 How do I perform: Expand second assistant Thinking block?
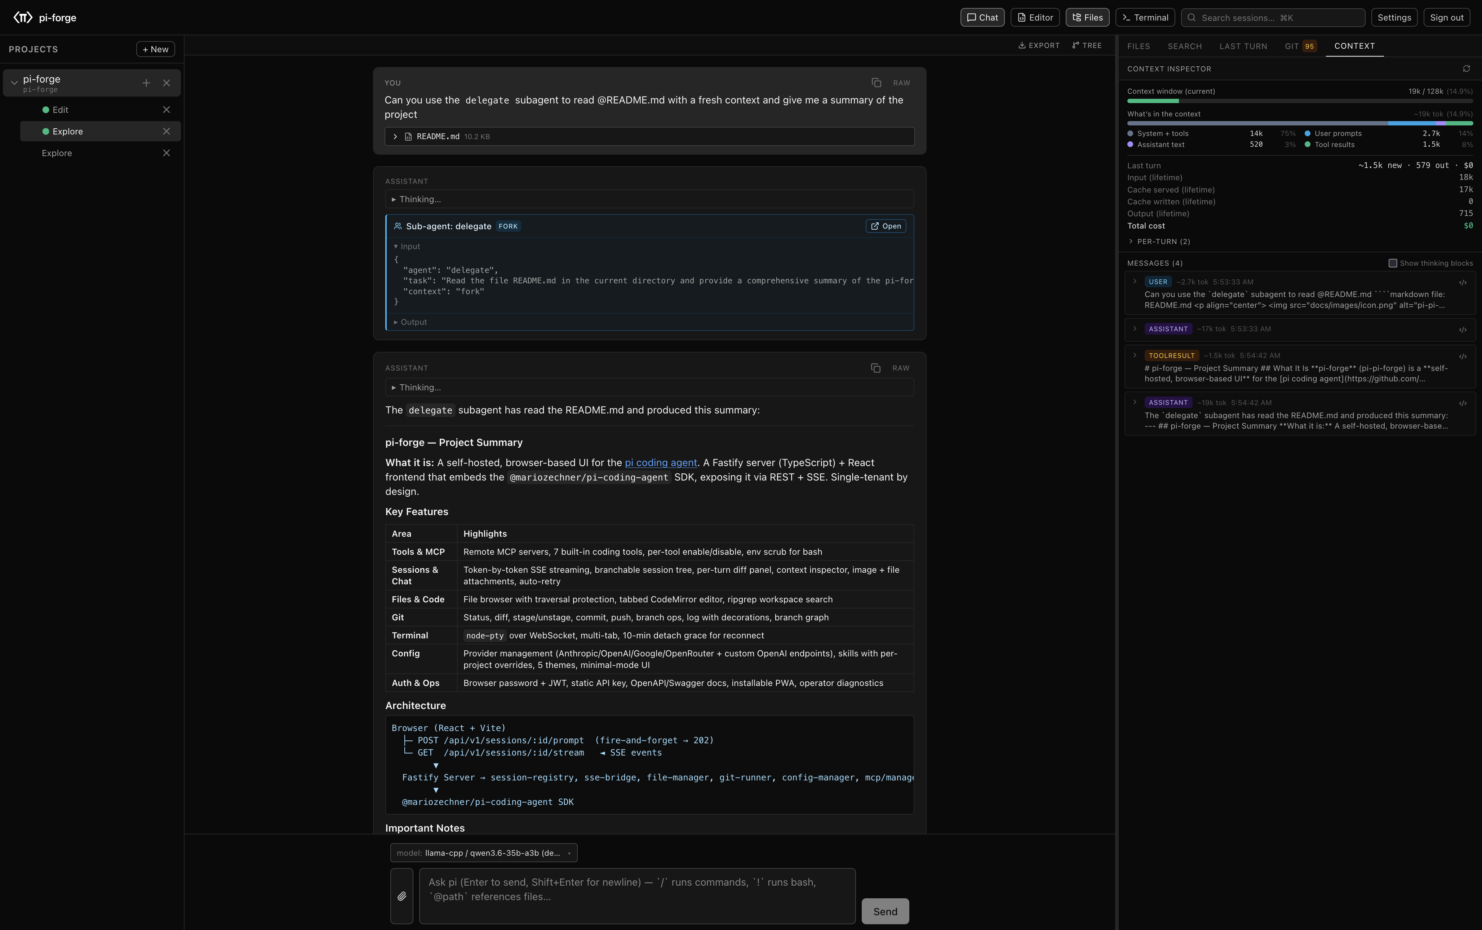[x=649, y=387]
